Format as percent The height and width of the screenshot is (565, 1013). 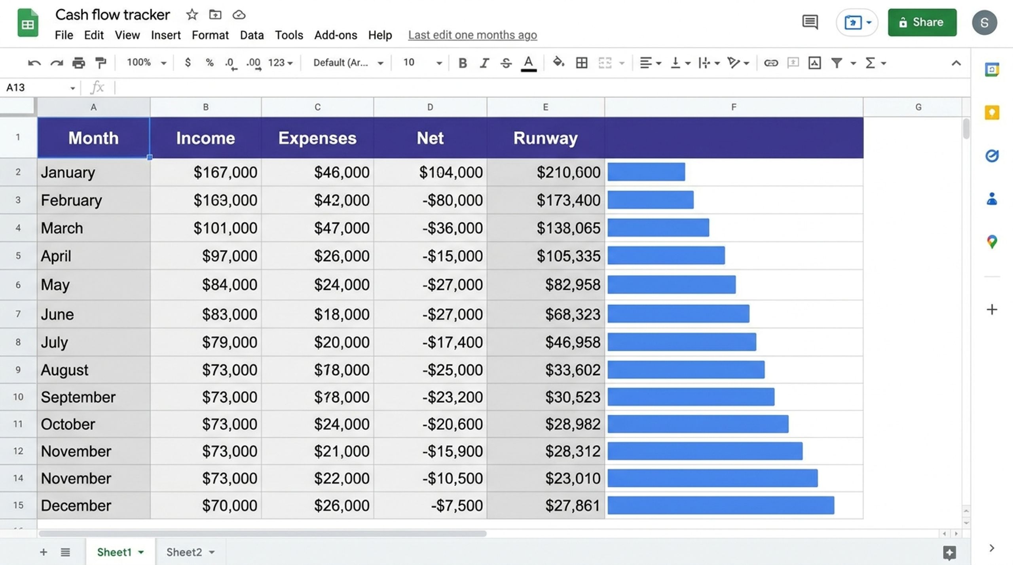pyautogui.click(x=210, y=62)
